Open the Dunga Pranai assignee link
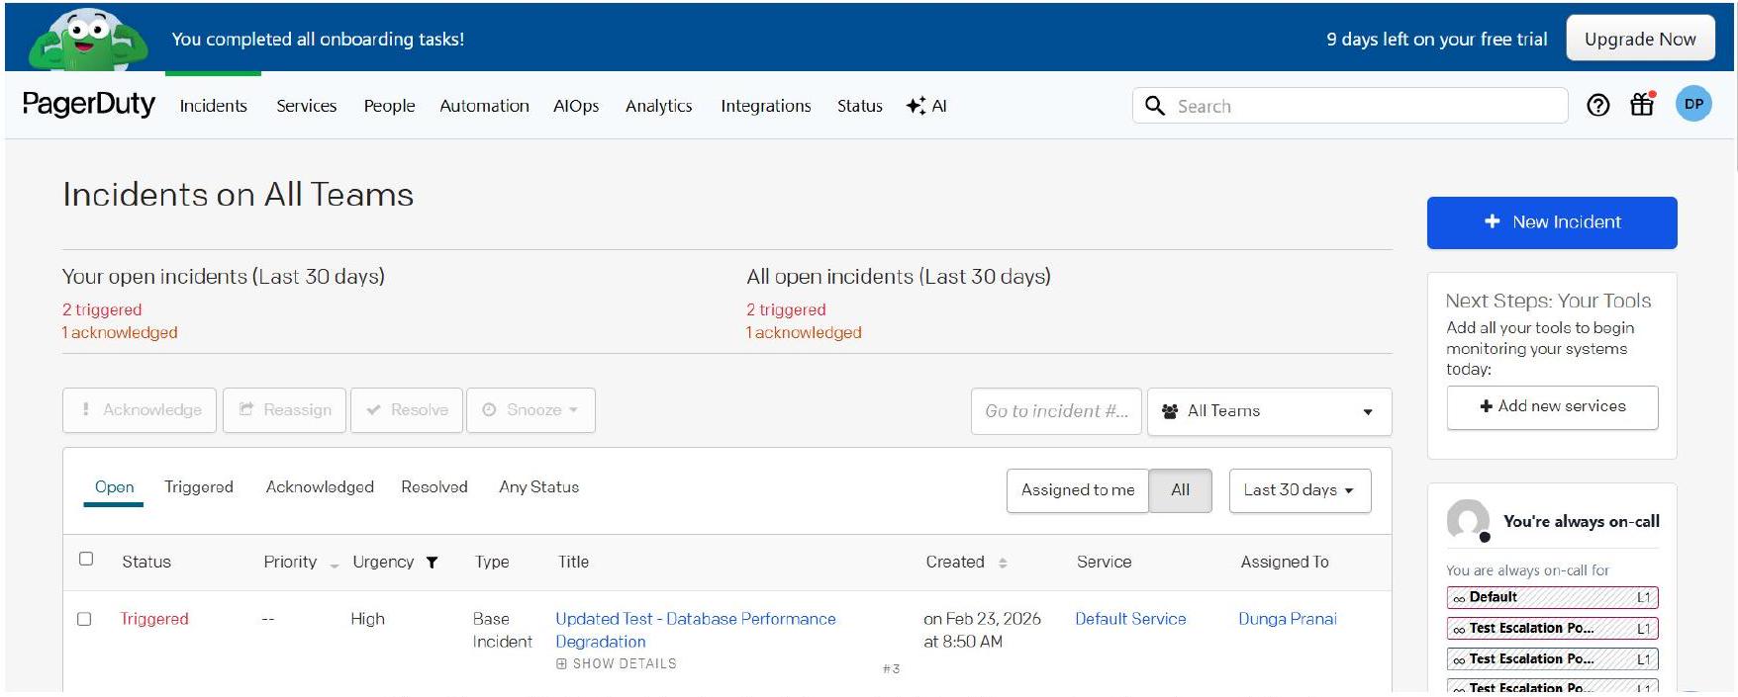This screenshot has width=1738, height=697. click(x=1287, y=619)
